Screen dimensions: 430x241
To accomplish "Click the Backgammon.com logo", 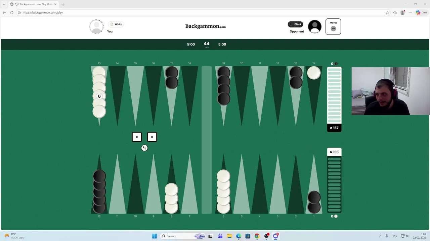I will click(x=205, y=26).
